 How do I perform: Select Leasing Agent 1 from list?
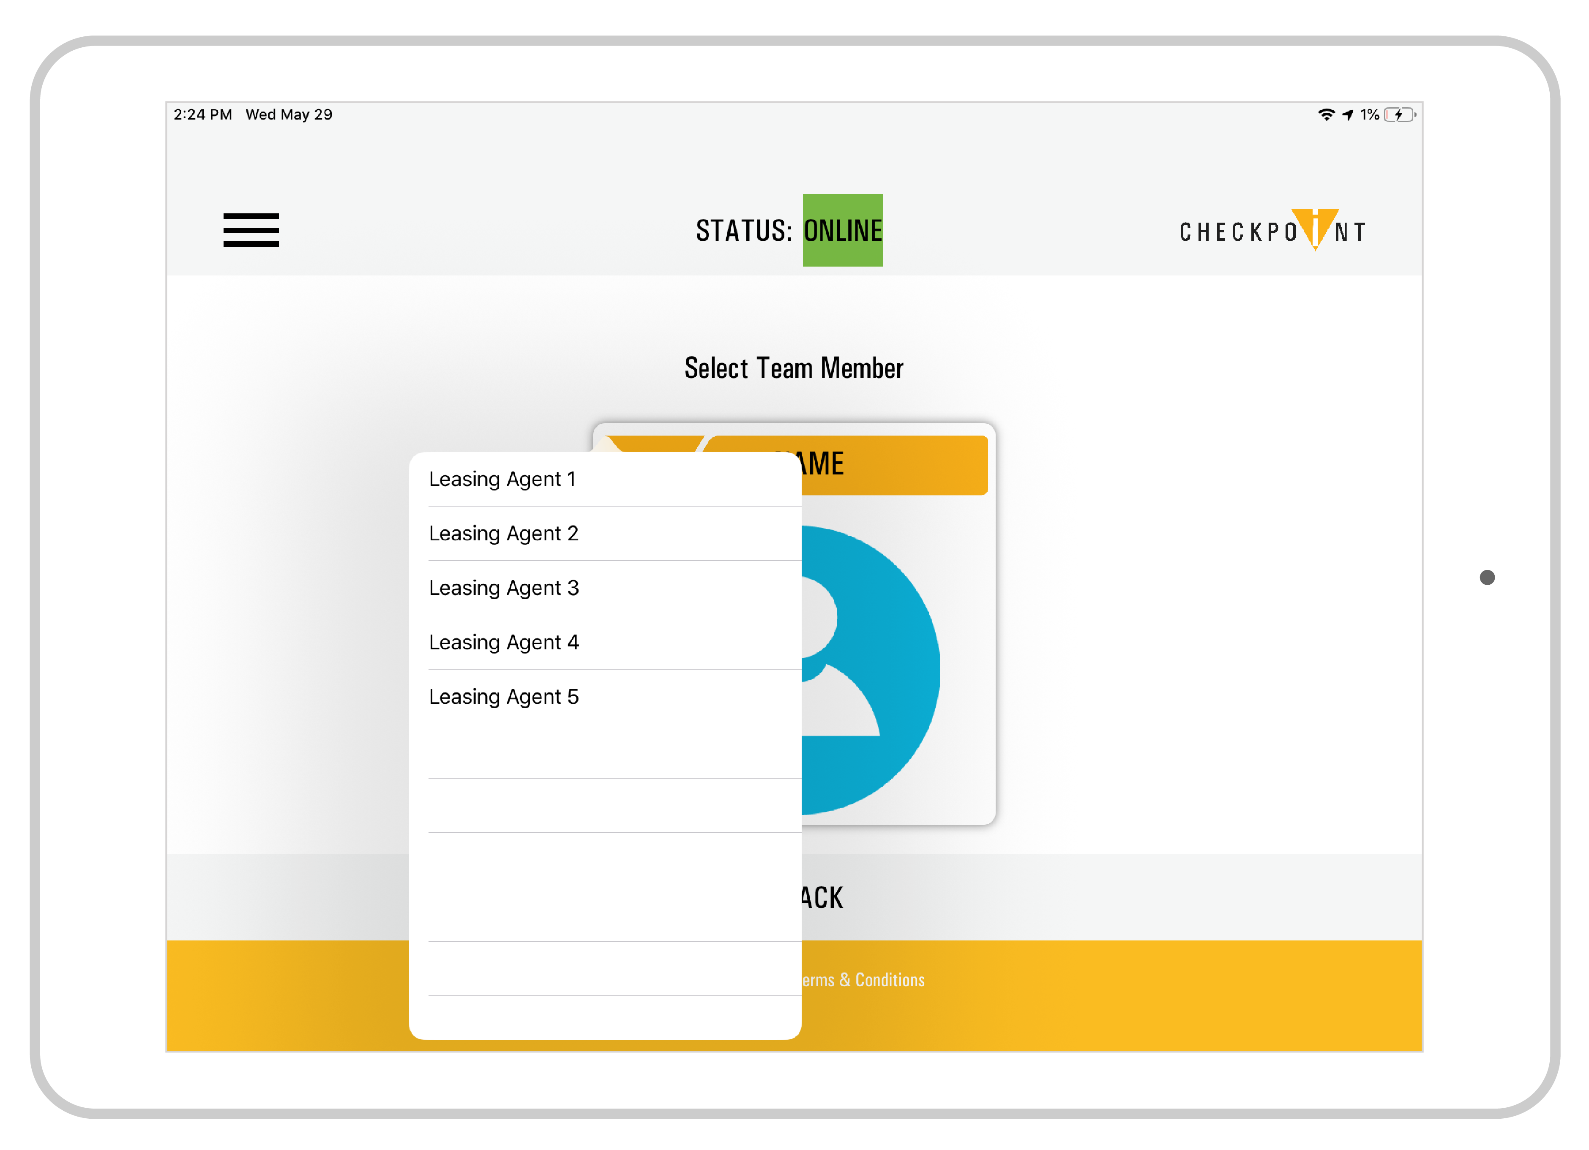[x=502, y=479]
